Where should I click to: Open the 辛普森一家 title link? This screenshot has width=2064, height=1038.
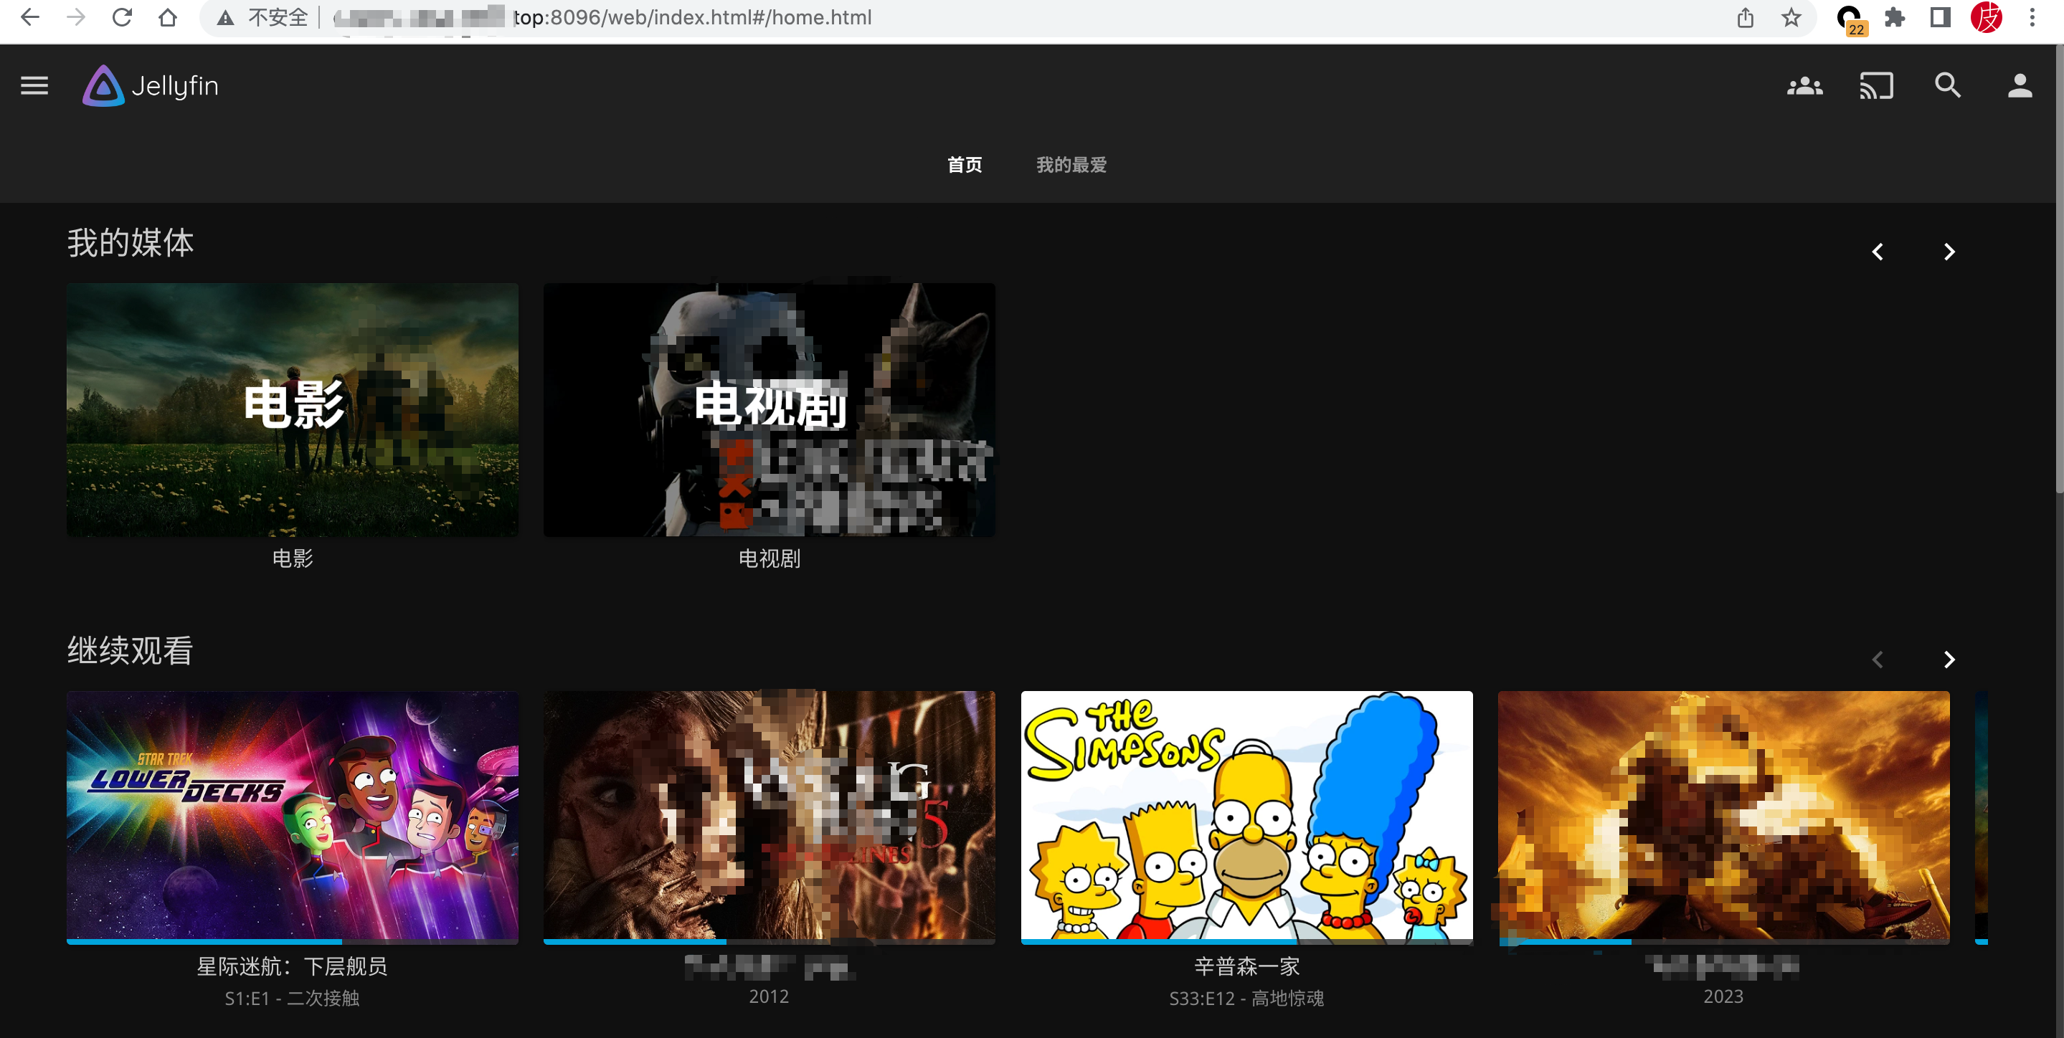1246,967
